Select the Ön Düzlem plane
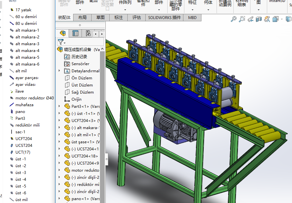Image resolution: width=292 pixels, height=203 pixels. (82, 78)
